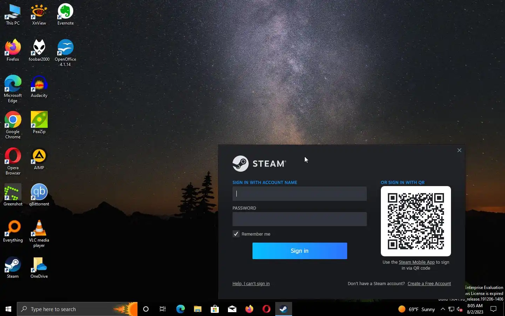Open the clock showing 8:05 AM

[x=475, y=309]
